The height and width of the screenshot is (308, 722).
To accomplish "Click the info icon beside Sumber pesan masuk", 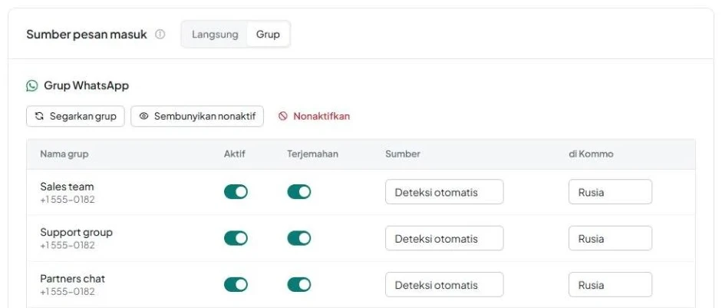I will click(x=160, y=35).
